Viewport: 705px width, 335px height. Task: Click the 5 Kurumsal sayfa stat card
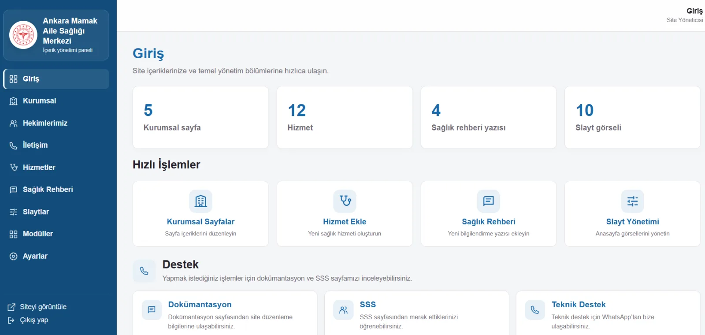pyautogui.click(x=200, y=117)
